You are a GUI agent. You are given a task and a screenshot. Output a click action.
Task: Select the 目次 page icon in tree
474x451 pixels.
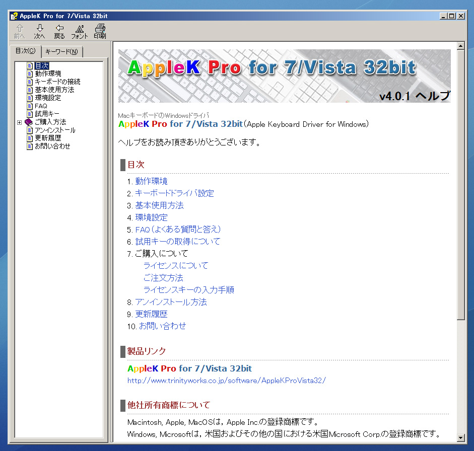(x=30, y=65)
